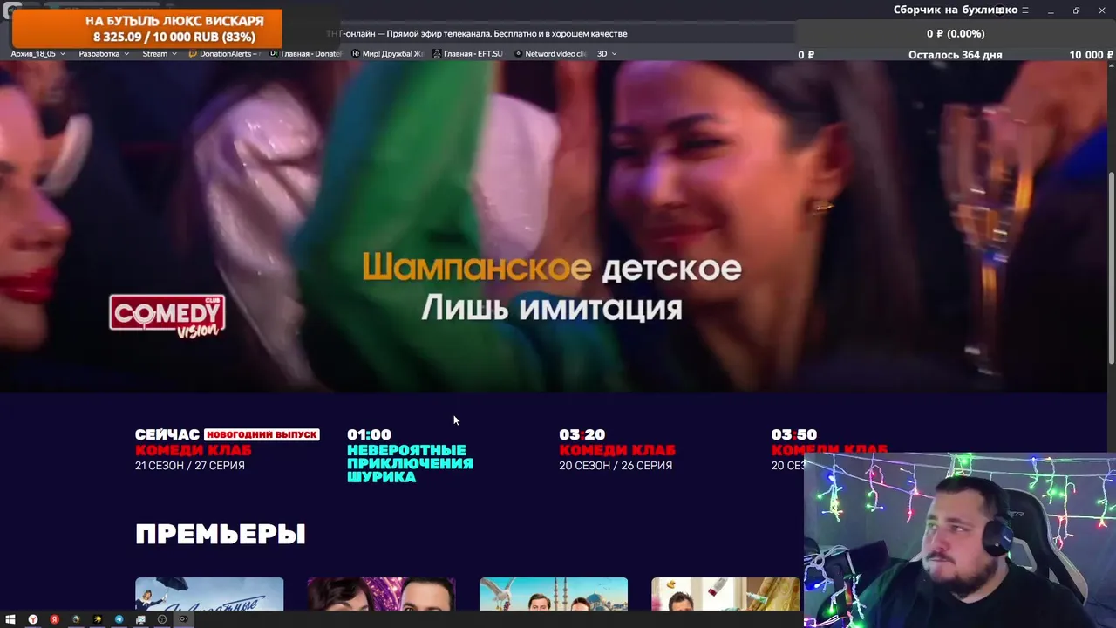
Task: Expand the Stream bookmarks folder
Action: pyautogui.click(x=160, y=54)
